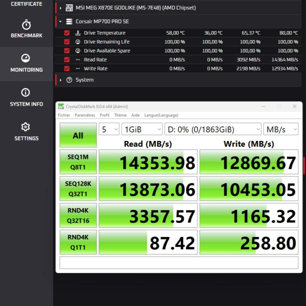Close the CrystalDiskMark window

(295, 106)
